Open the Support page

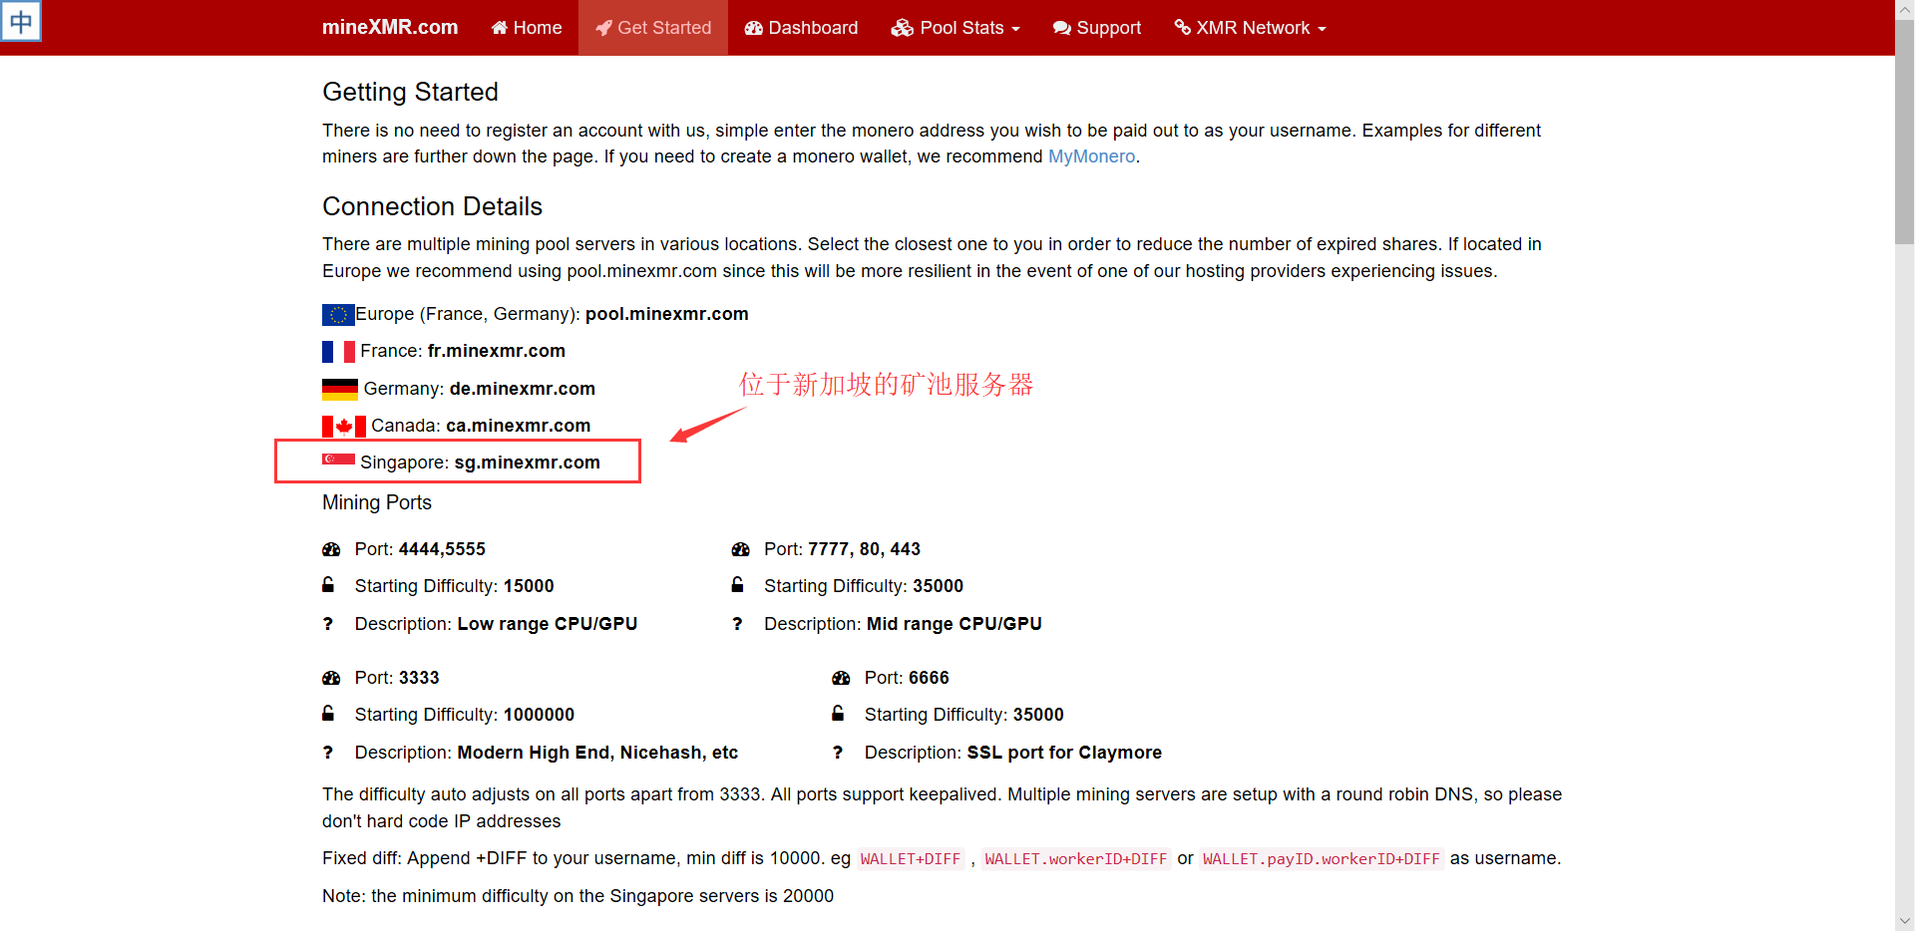tap(1096, 28)
